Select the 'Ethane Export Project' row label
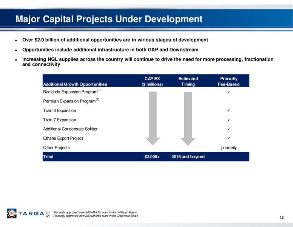 pos(63,138)
